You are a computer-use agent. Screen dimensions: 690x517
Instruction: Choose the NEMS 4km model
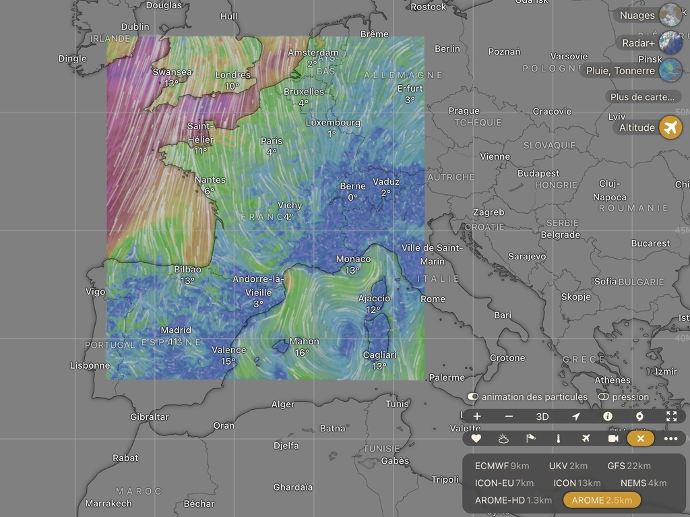tap(644, 483)
